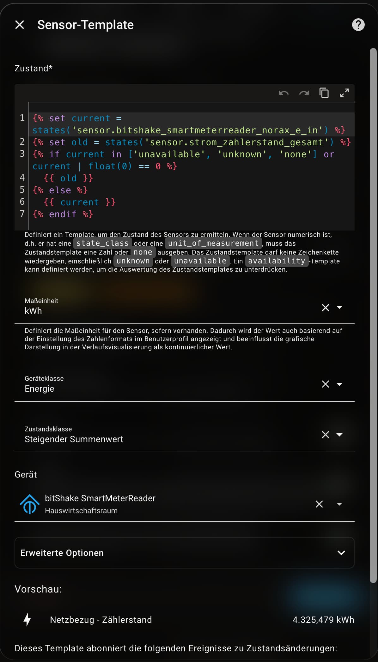Viewport: 378px width, 662px height.
Task: Click the dialog vertical scrollbar
Action: tap(373, 315)
